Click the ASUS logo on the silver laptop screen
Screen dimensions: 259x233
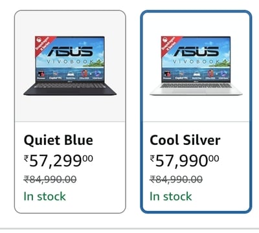point(196,51)
